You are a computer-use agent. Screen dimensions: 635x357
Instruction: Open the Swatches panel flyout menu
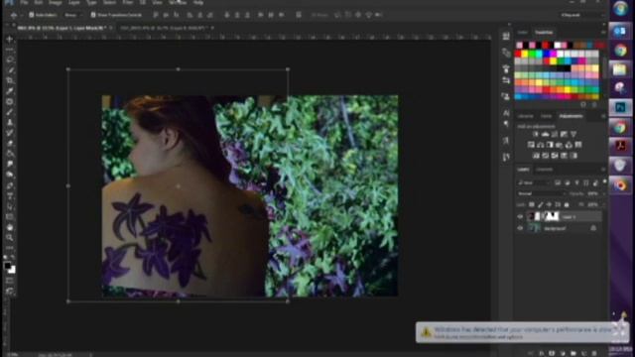point(603,32)
